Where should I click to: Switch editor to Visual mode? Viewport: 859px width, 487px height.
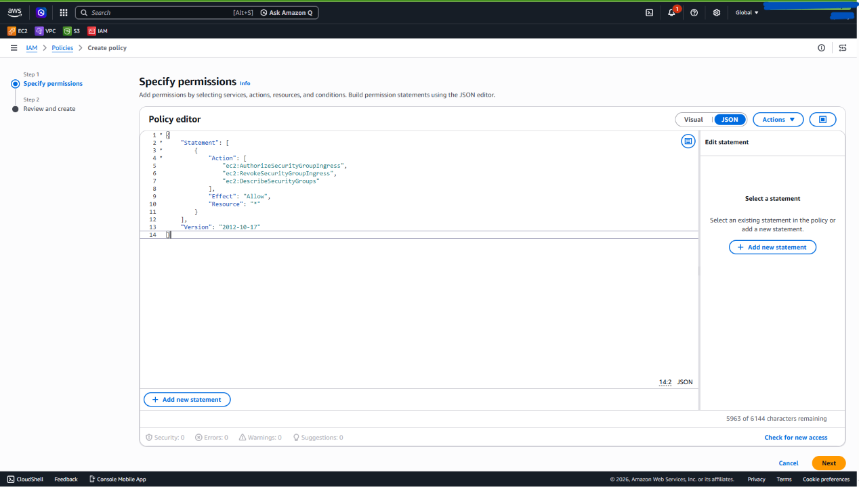[x=694, y=120]
